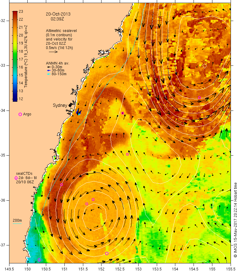The width and height of the screenshot is (237, 271).
Task: Click the black Sydney city dot
Action: click(x=70, y=105)
